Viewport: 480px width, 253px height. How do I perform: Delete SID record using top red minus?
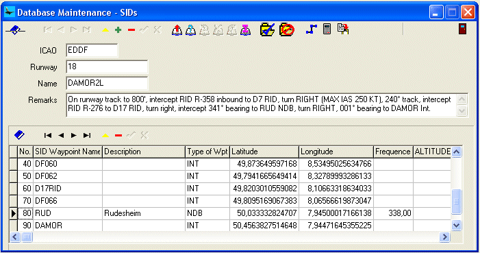pyautogui.click(x=131, y=29)
